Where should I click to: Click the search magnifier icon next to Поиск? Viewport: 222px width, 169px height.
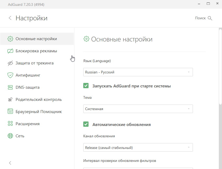click(x=210, y=18)
